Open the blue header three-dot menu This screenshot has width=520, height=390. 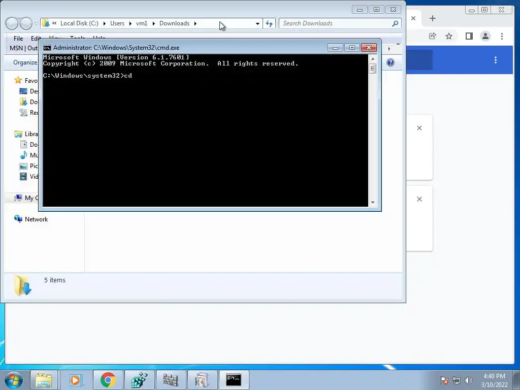[x=496, y=60]
